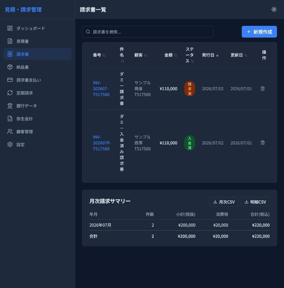Open 設定 menu item

pyautogui.click(x=38, y=144)
